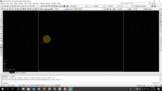162x91 pixels.
Task: Click the Command line input
Action: [x=77, y=83]
